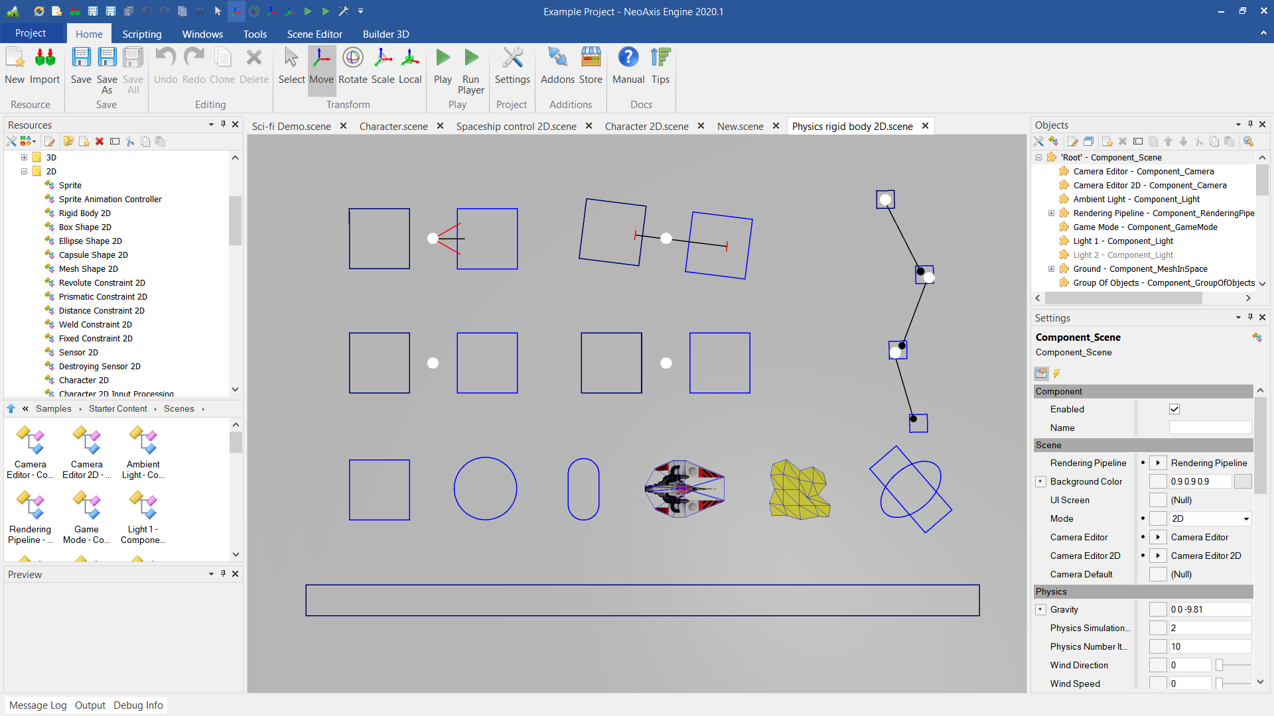Click the Play scene button
Viewport: 1274px width, 716px height.
(x=444, y=66)
